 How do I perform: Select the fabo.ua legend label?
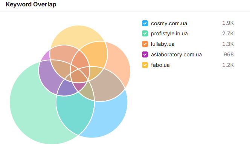tap(160, 65)
